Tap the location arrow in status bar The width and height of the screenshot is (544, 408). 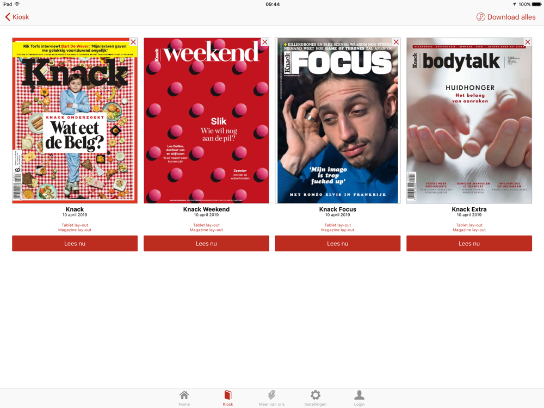pos(514,4)
